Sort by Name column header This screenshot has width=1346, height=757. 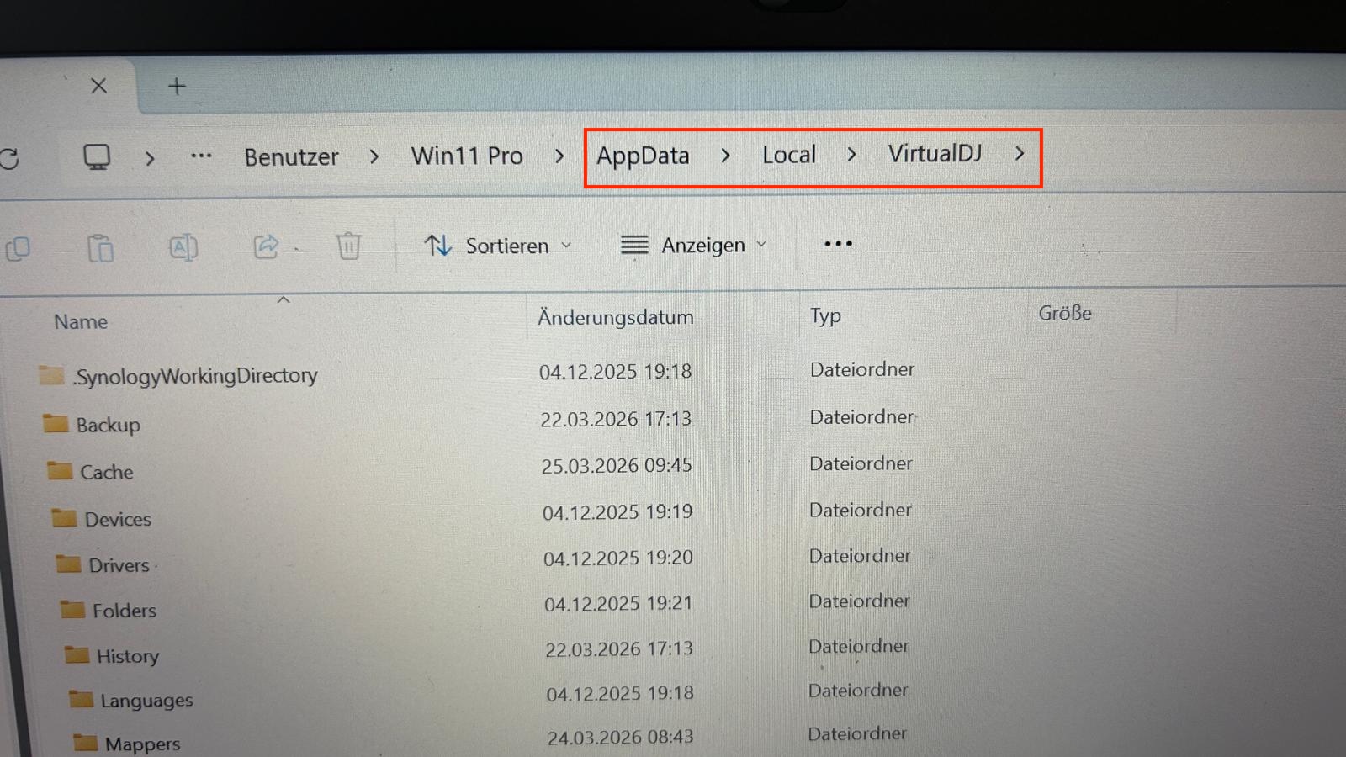(x=81, y=322)
